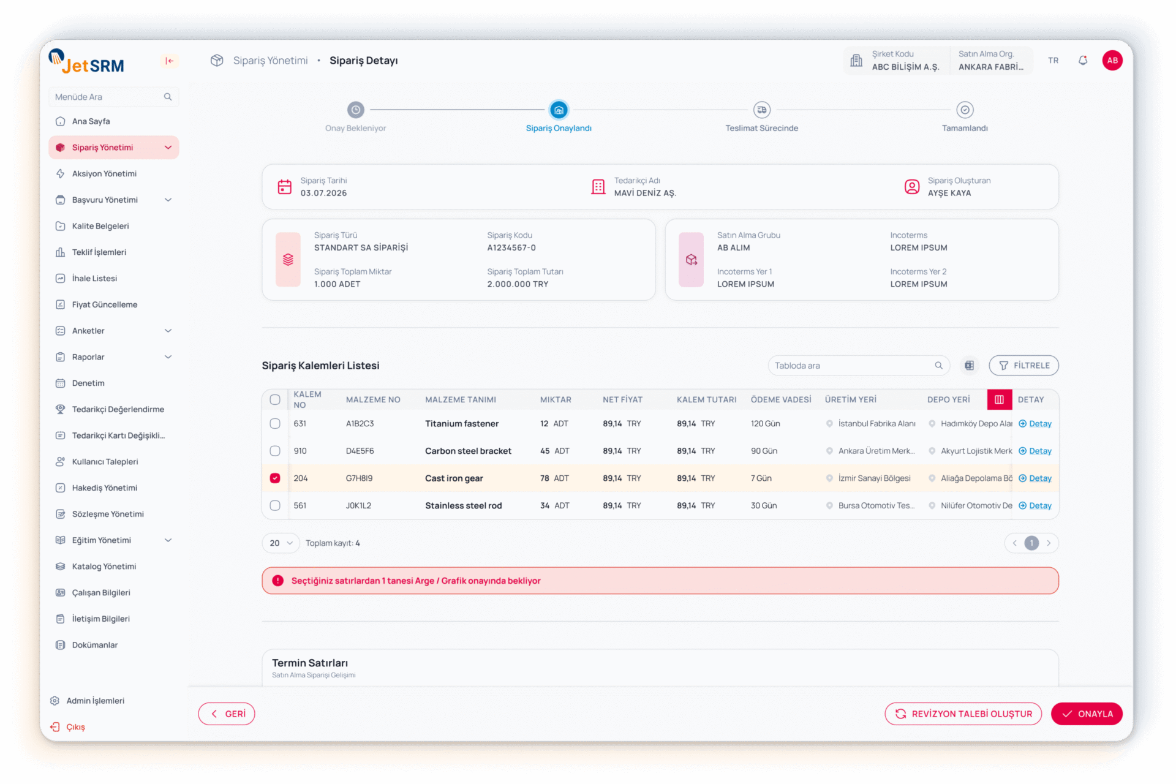The height and width of the screenshot is (784, 1176).
Task: Expand the Başvuru Yönetimi menu chevron
Action: 168,200
